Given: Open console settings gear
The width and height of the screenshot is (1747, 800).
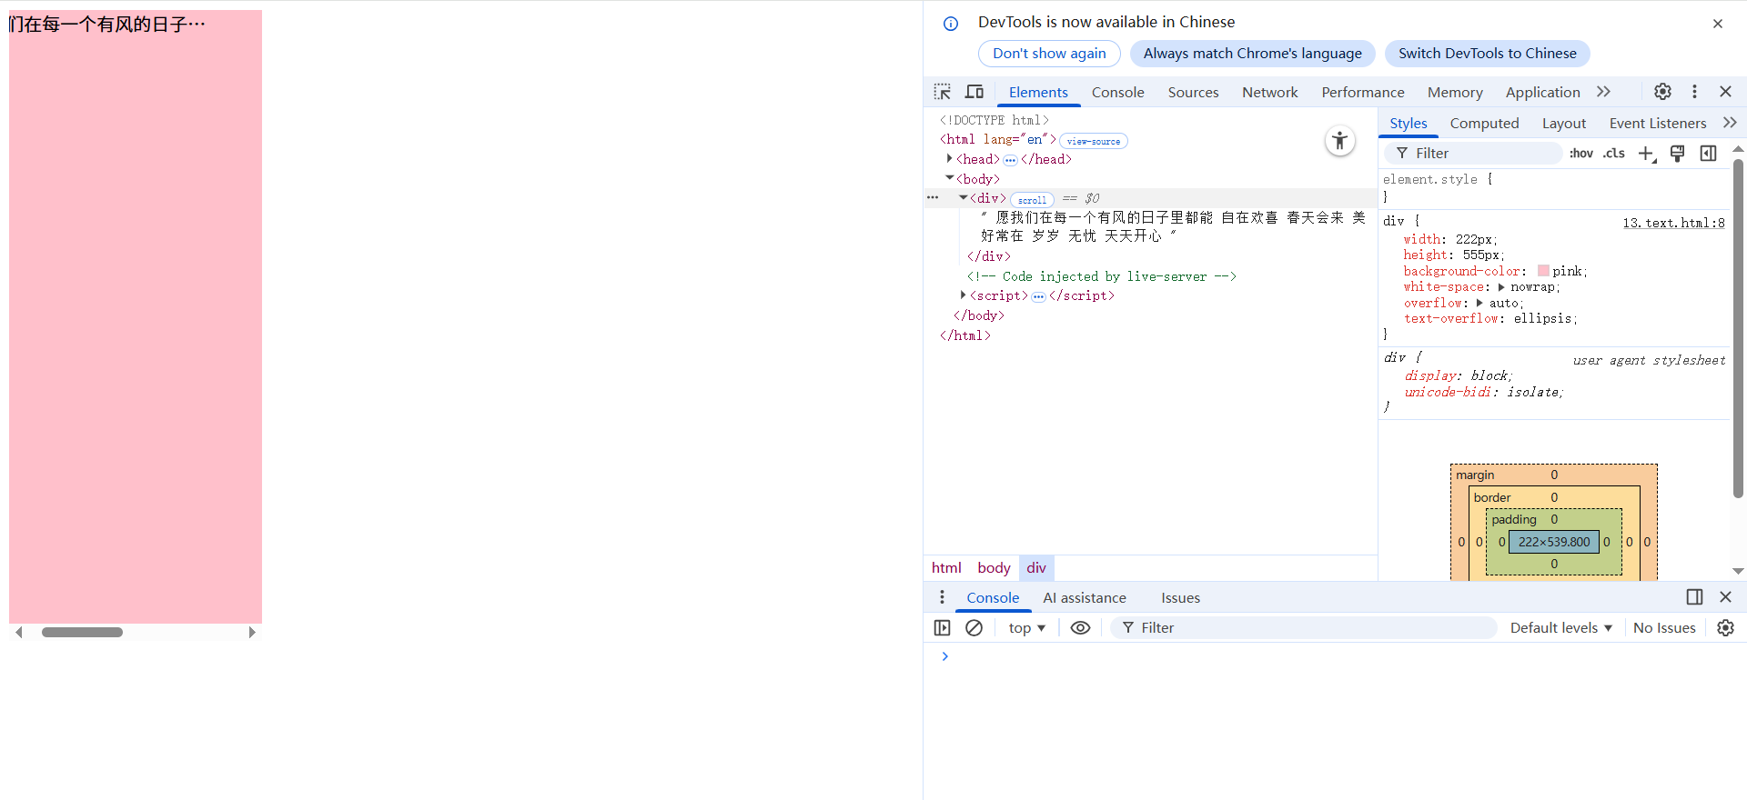Looking at the screenshot, I should click(x=1725, y=628).
